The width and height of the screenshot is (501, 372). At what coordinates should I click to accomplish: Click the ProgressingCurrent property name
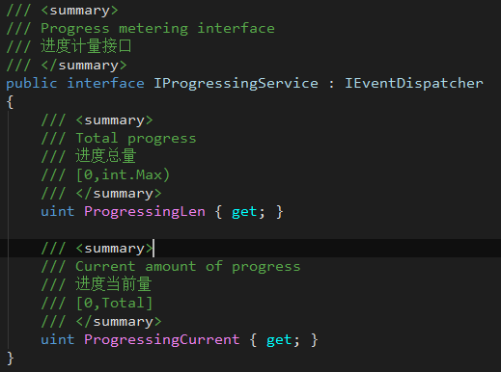(x=162, y=340)
